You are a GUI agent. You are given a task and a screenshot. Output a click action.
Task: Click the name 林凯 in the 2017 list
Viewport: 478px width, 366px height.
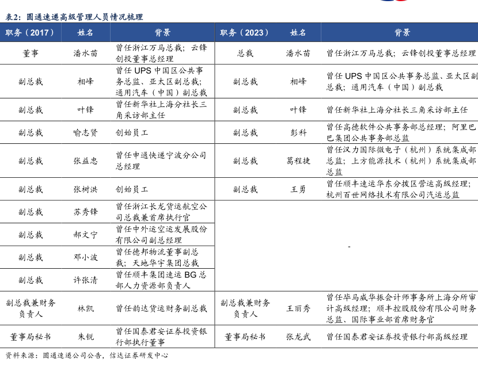(85, 308)
